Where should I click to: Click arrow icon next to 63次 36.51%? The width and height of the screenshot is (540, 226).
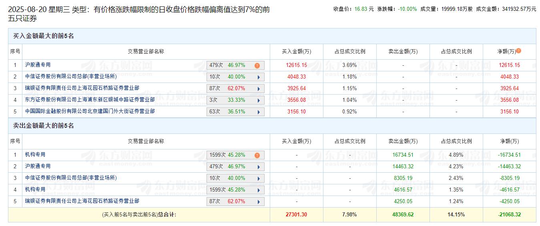pos(259,112)
